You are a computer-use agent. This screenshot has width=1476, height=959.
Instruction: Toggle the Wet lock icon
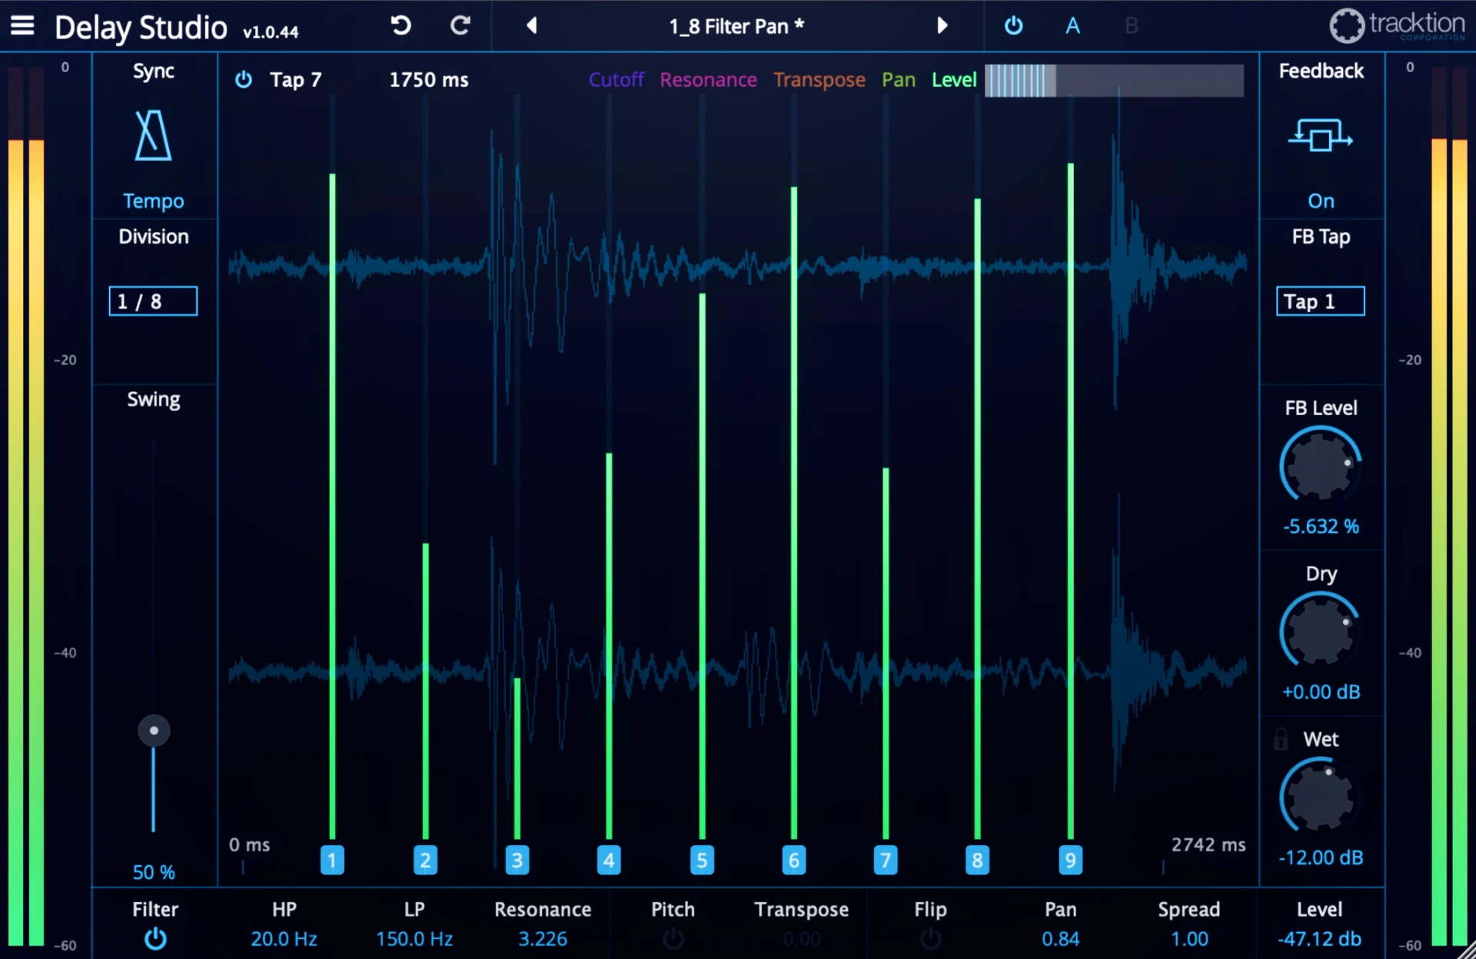[1281, 739]
